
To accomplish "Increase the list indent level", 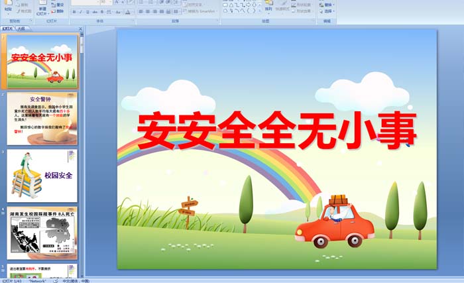I will point(168,2).
